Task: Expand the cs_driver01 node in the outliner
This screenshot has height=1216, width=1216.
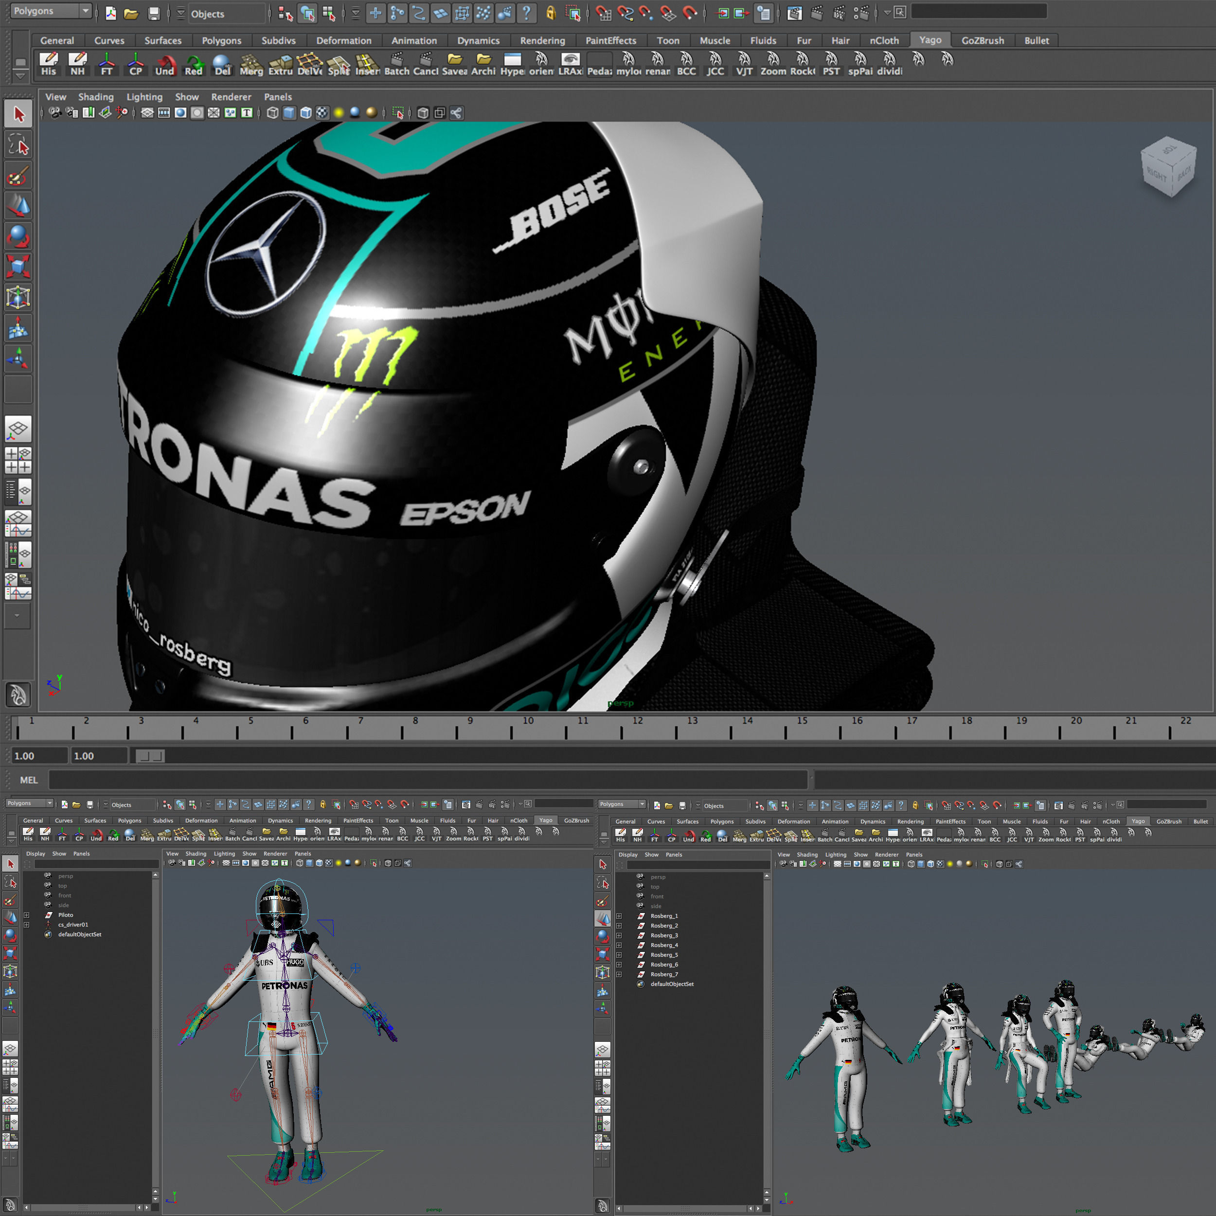Action: [26, 925]
